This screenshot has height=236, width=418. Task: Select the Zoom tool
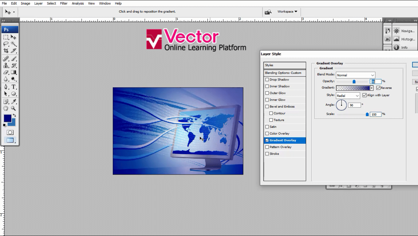pyautogui.click(x=14, y=108)
